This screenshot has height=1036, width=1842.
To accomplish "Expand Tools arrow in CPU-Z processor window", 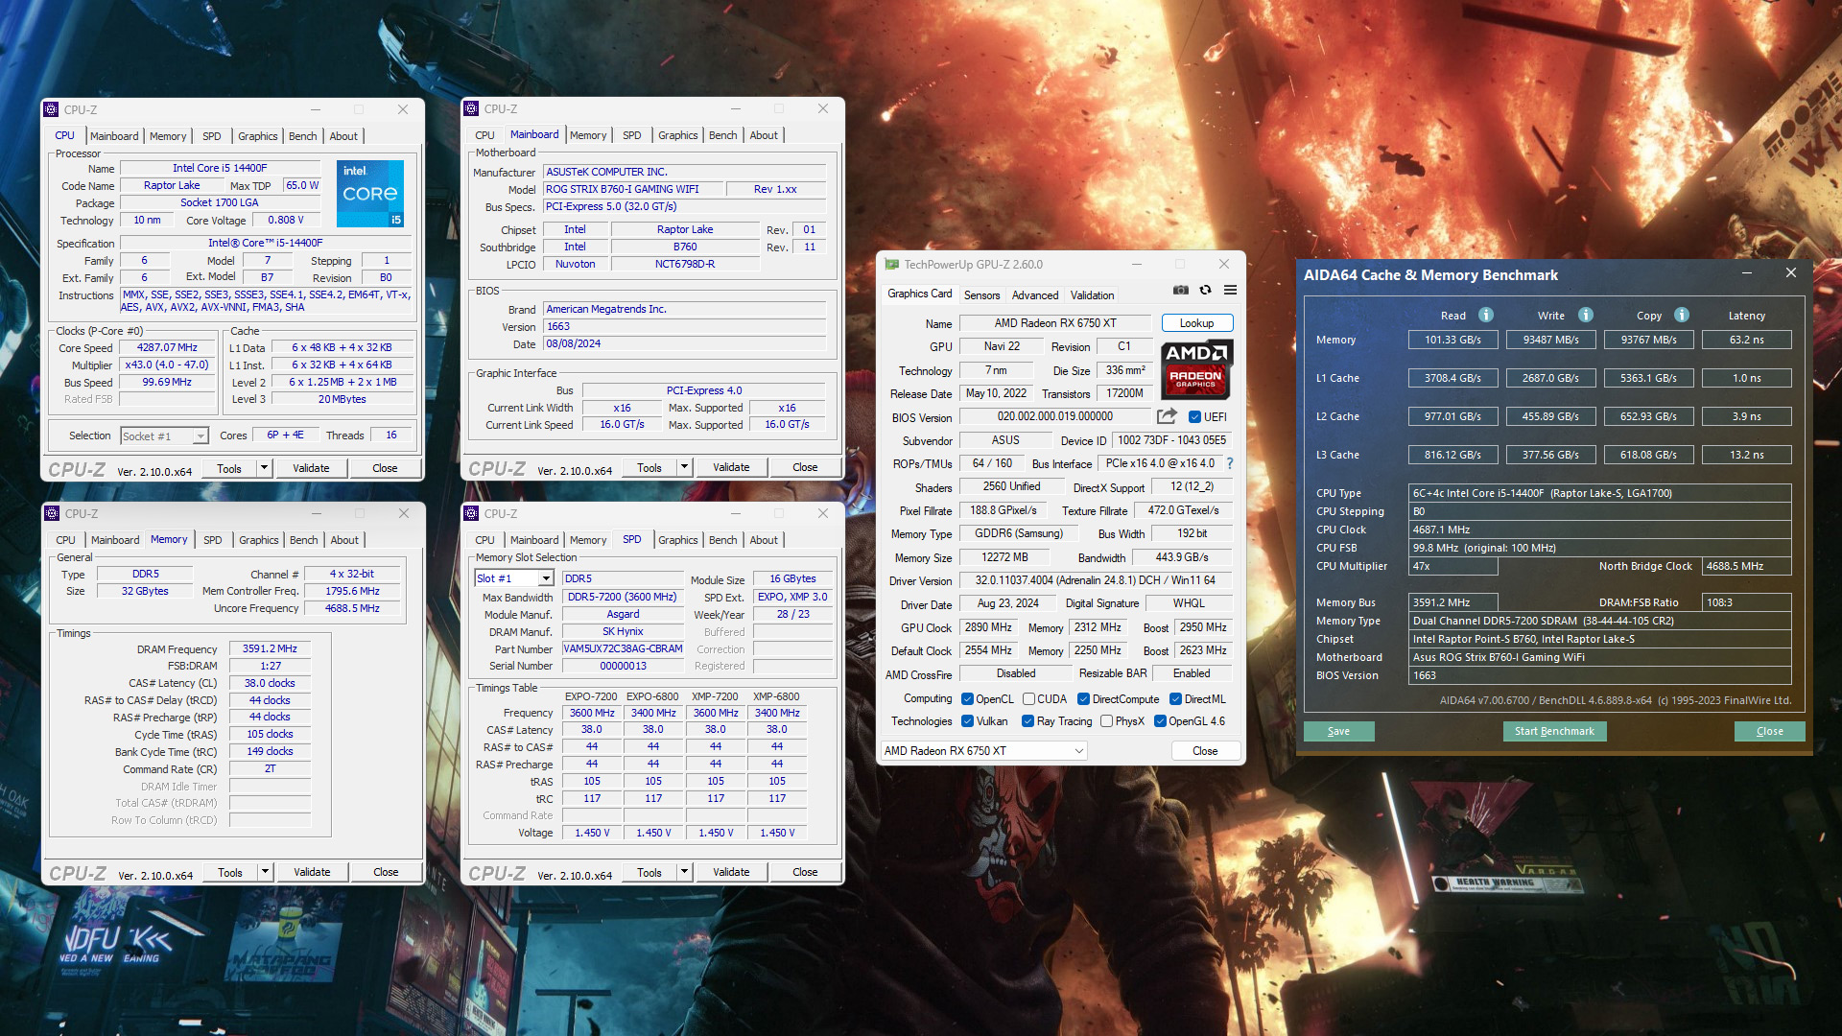I will [264, 468].
